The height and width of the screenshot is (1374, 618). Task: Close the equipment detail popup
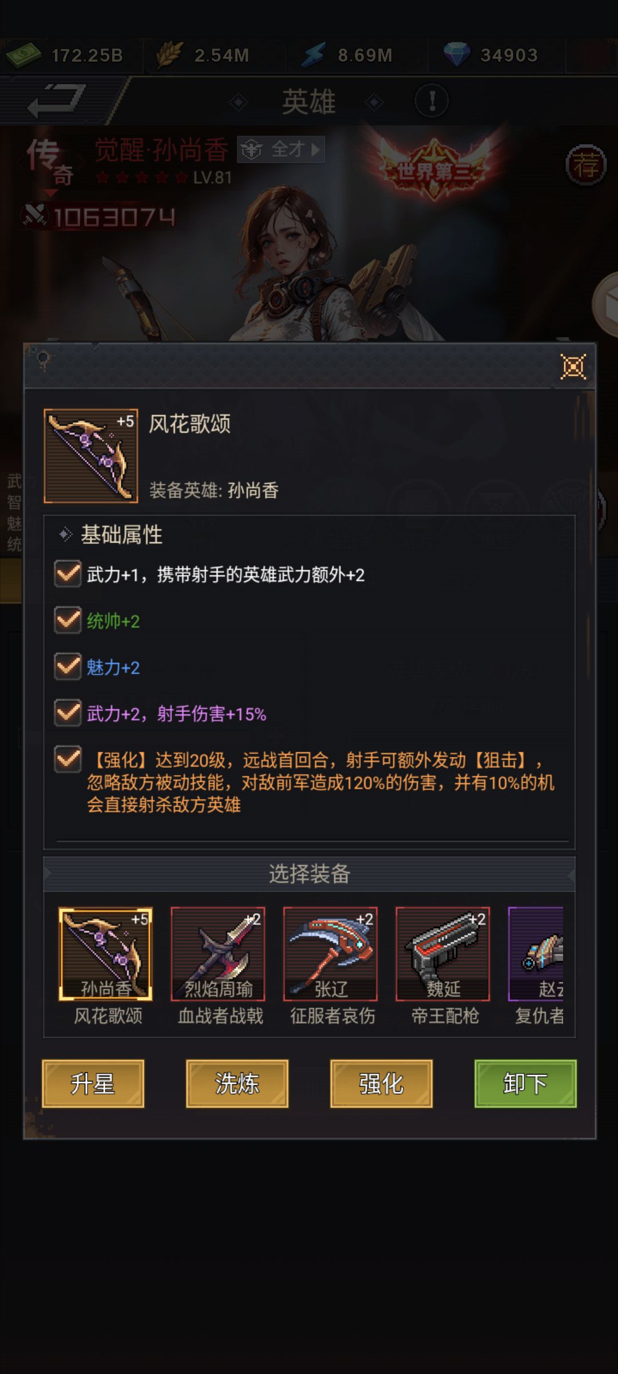click(x=573, y=367)
